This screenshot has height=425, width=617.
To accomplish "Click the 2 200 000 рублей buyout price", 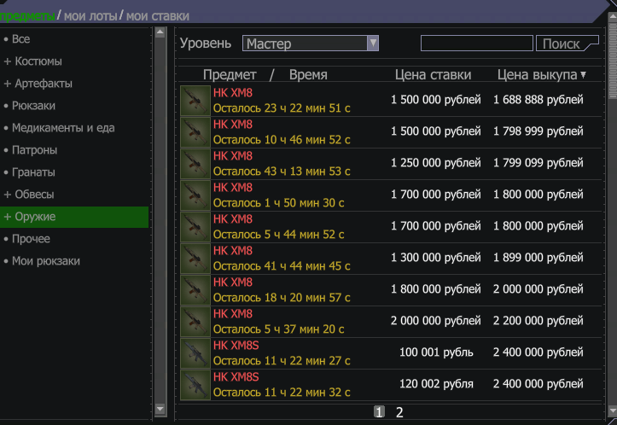I will pos(538,321).
